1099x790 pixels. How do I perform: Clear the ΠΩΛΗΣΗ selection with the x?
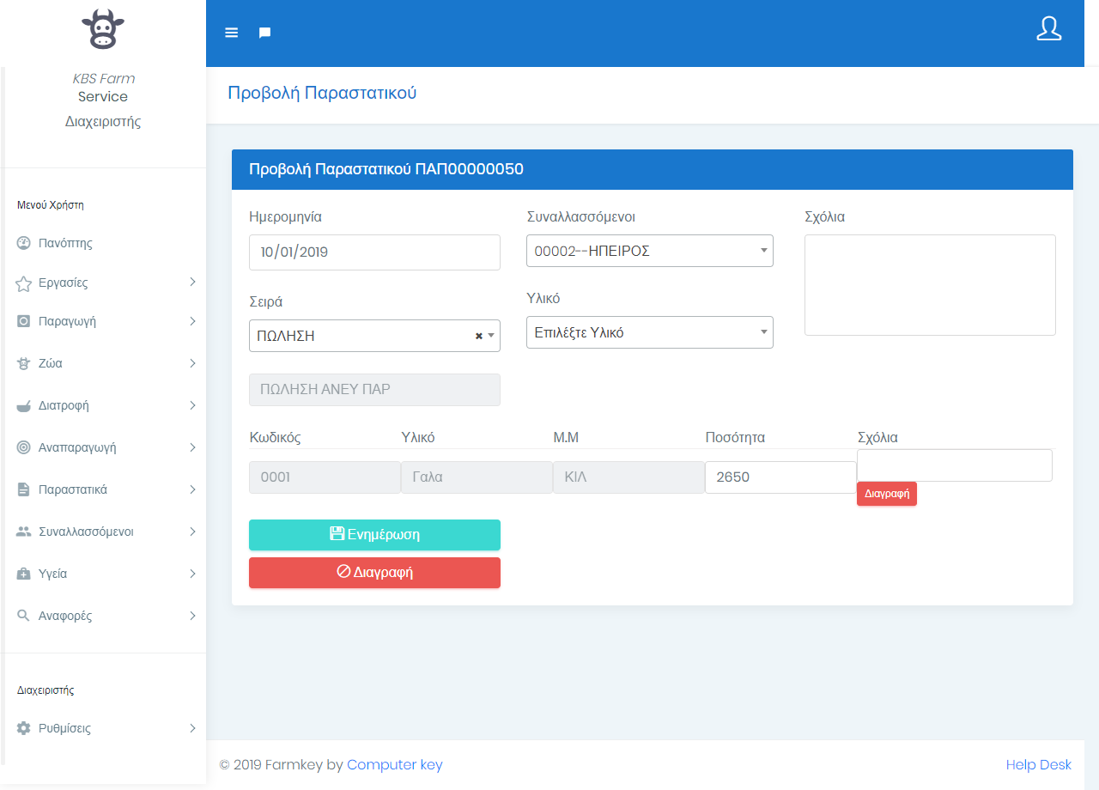(x=479, y=336)
